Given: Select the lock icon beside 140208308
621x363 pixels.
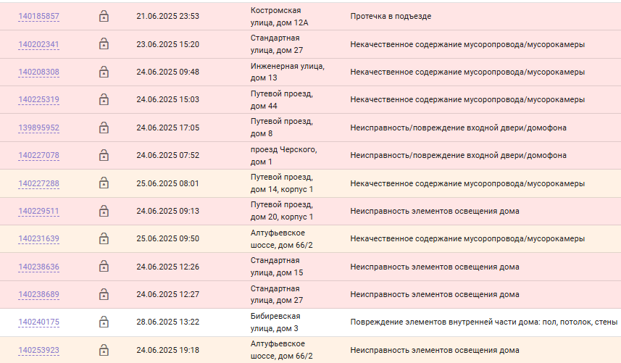Looking at the screenshot, I should (104, 72).
